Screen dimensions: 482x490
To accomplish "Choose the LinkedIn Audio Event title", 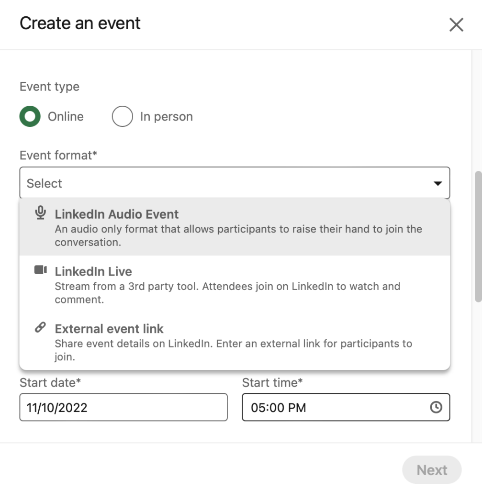I will 116,214.
